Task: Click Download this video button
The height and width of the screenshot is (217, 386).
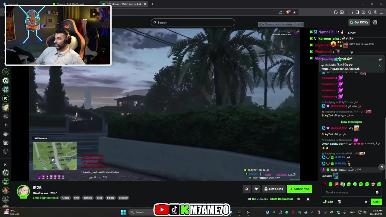Action: (x=277, y=24)
